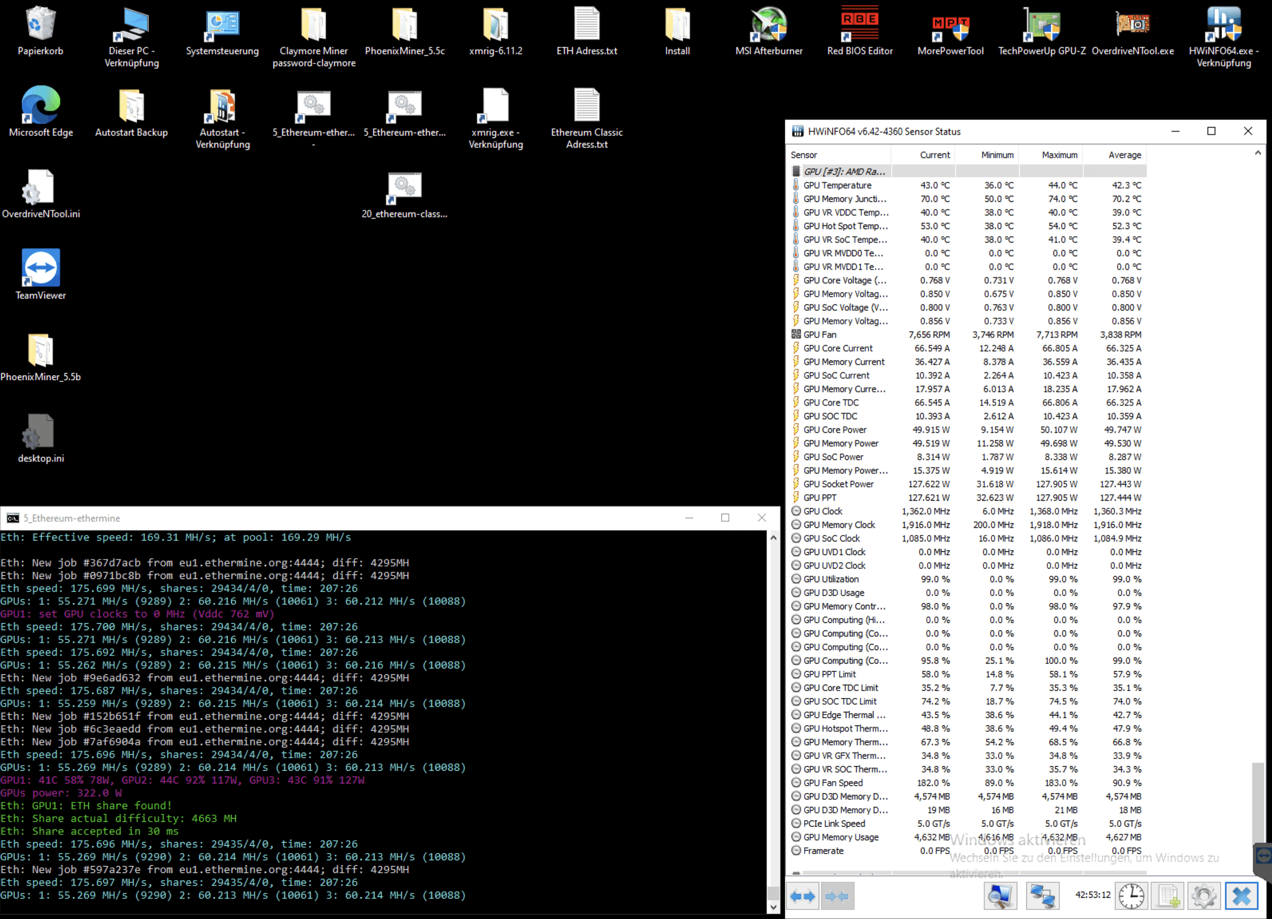Image resolution: width=1272 pixels, height=919 pixels.
Task: Open Systemsteuerung desktop shortcut
Action: coord(223,31)
